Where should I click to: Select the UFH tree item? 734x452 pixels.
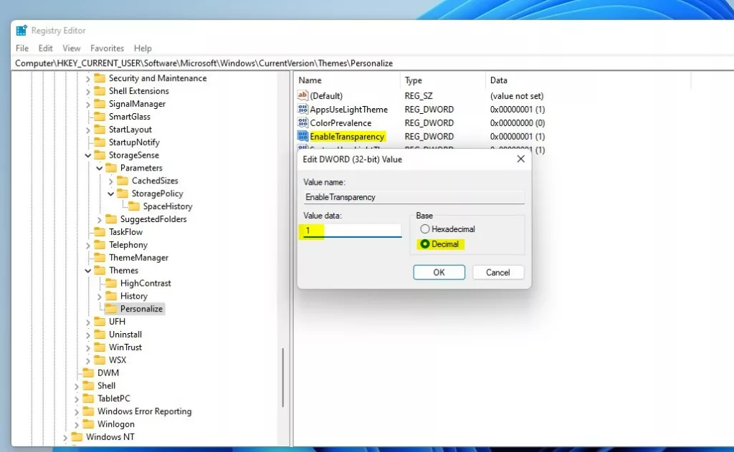coord(117,322)
